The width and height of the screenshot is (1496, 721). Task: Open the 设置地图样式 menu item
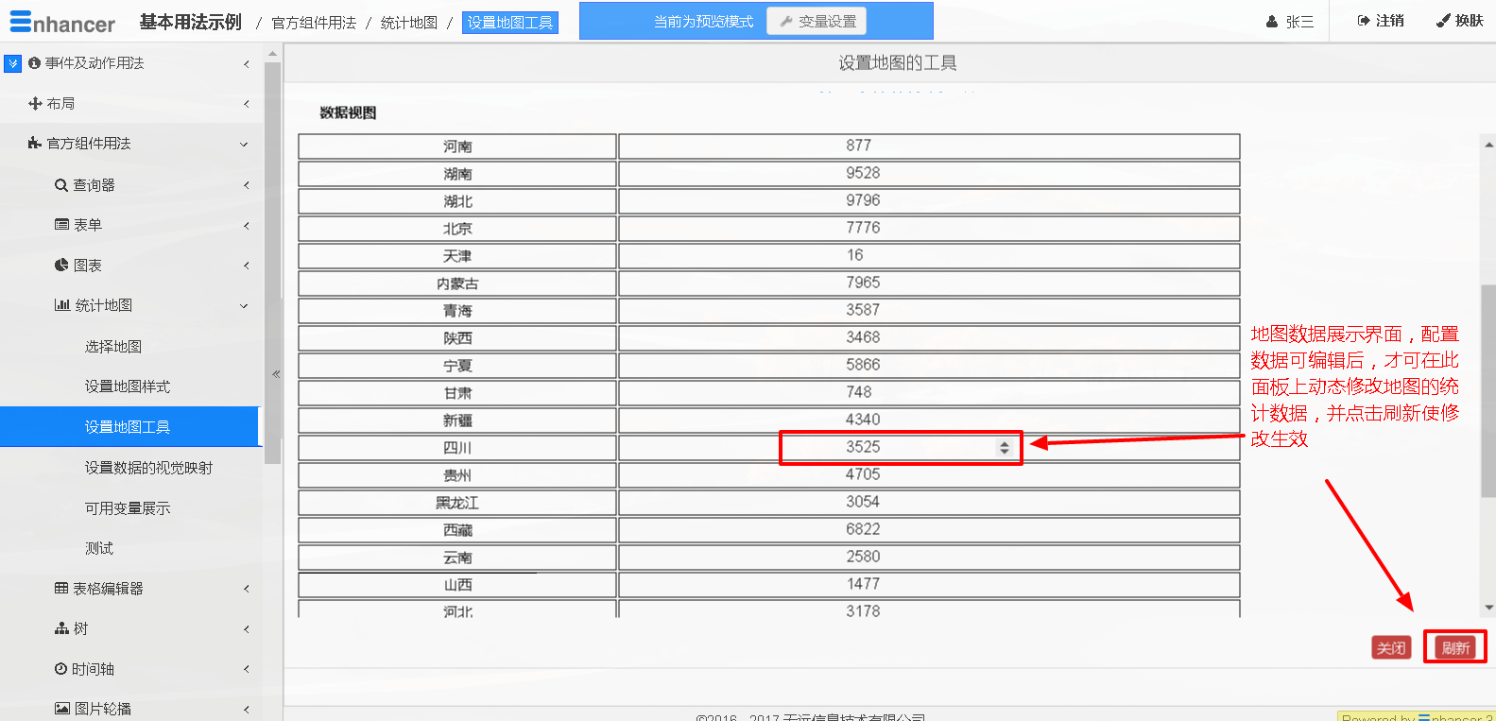pos(128,386)
